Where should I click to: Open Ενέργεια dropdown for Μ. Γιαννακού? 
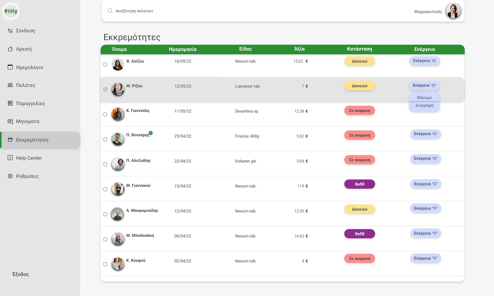point(425,184)
